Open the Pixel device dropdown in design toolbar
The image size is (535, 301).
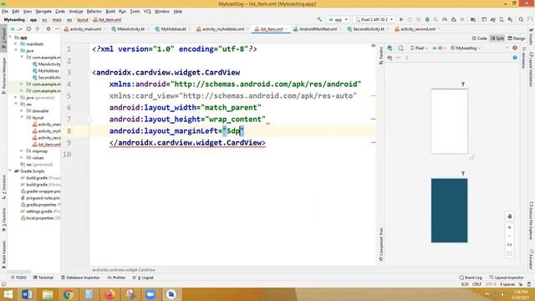(419, 48)
